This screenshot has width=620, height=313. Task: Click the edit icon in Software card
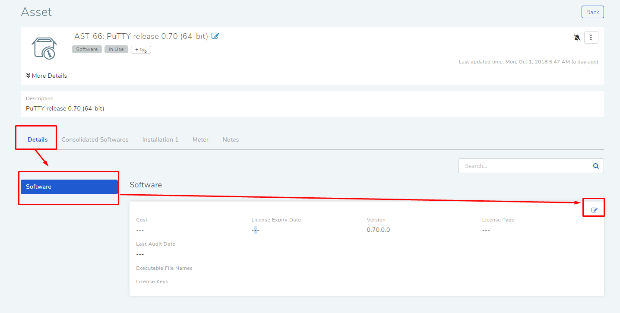coord(595,210)
